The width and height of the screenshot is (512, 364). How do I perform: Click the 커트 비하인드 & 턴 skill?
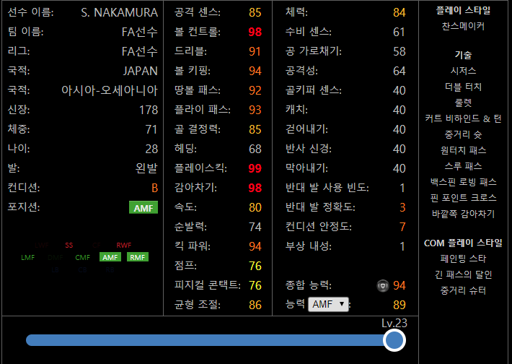(463, 118)
